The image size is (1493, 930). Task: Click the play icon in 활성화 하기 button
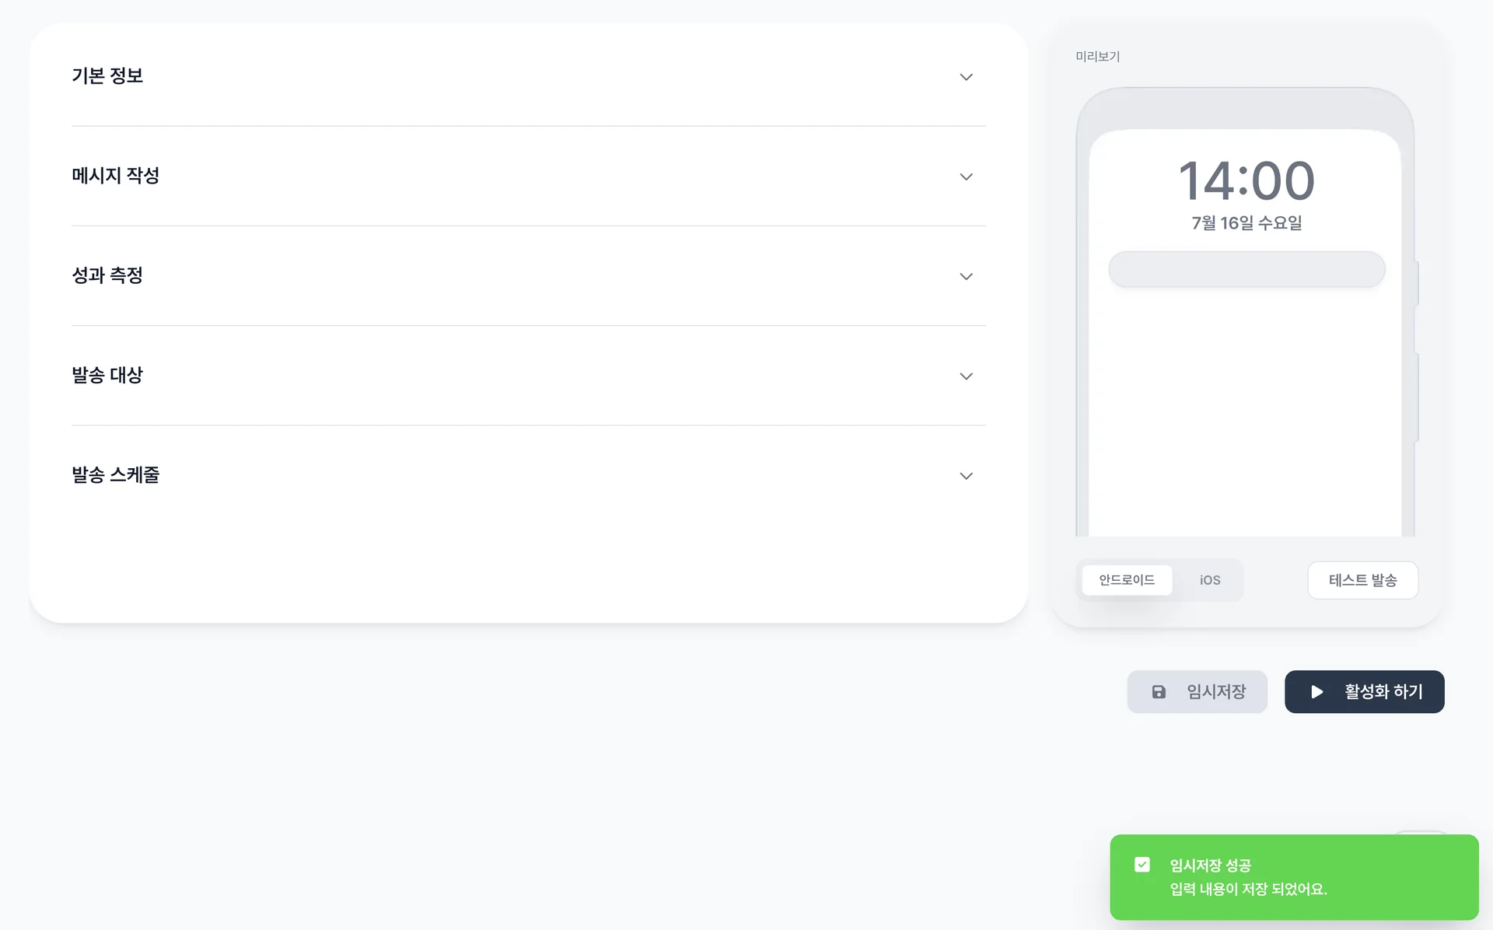coord(1316,692)
